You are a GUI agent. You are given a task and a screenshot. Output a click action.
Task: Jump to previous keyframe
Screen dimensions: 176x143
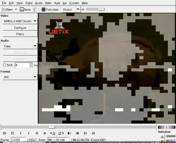pos(37,133)
